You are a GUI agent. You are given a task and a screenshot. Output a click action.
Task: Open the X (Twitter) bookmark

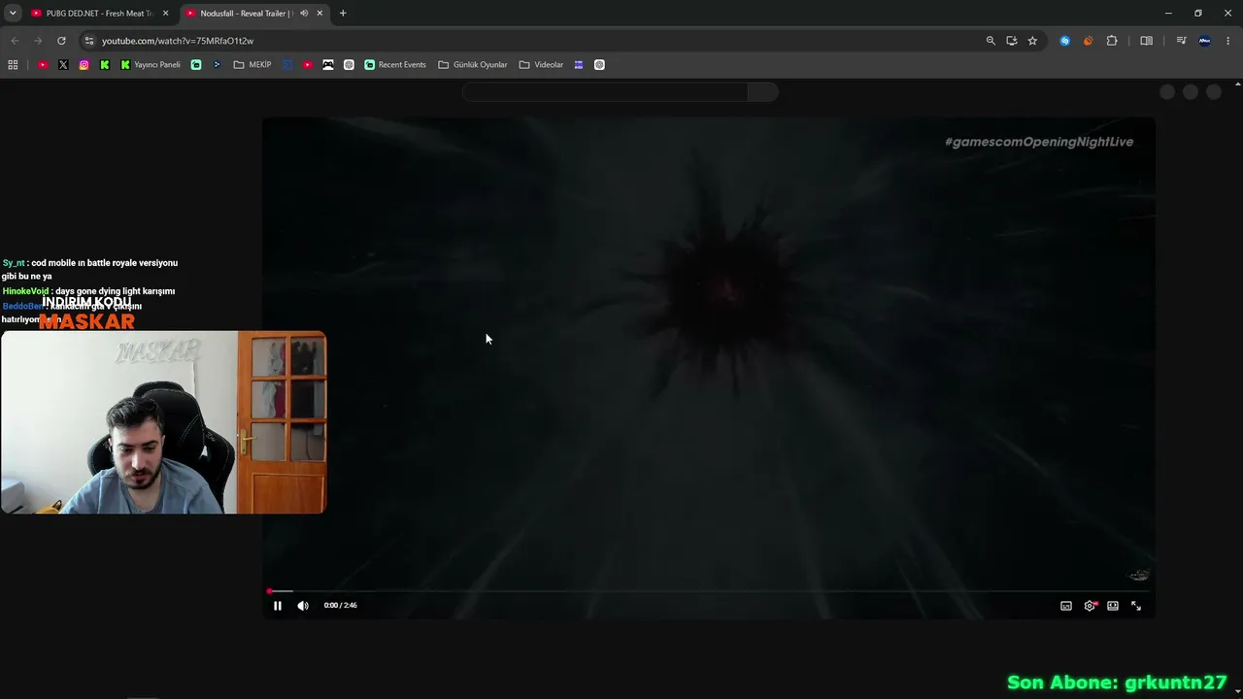63,65
